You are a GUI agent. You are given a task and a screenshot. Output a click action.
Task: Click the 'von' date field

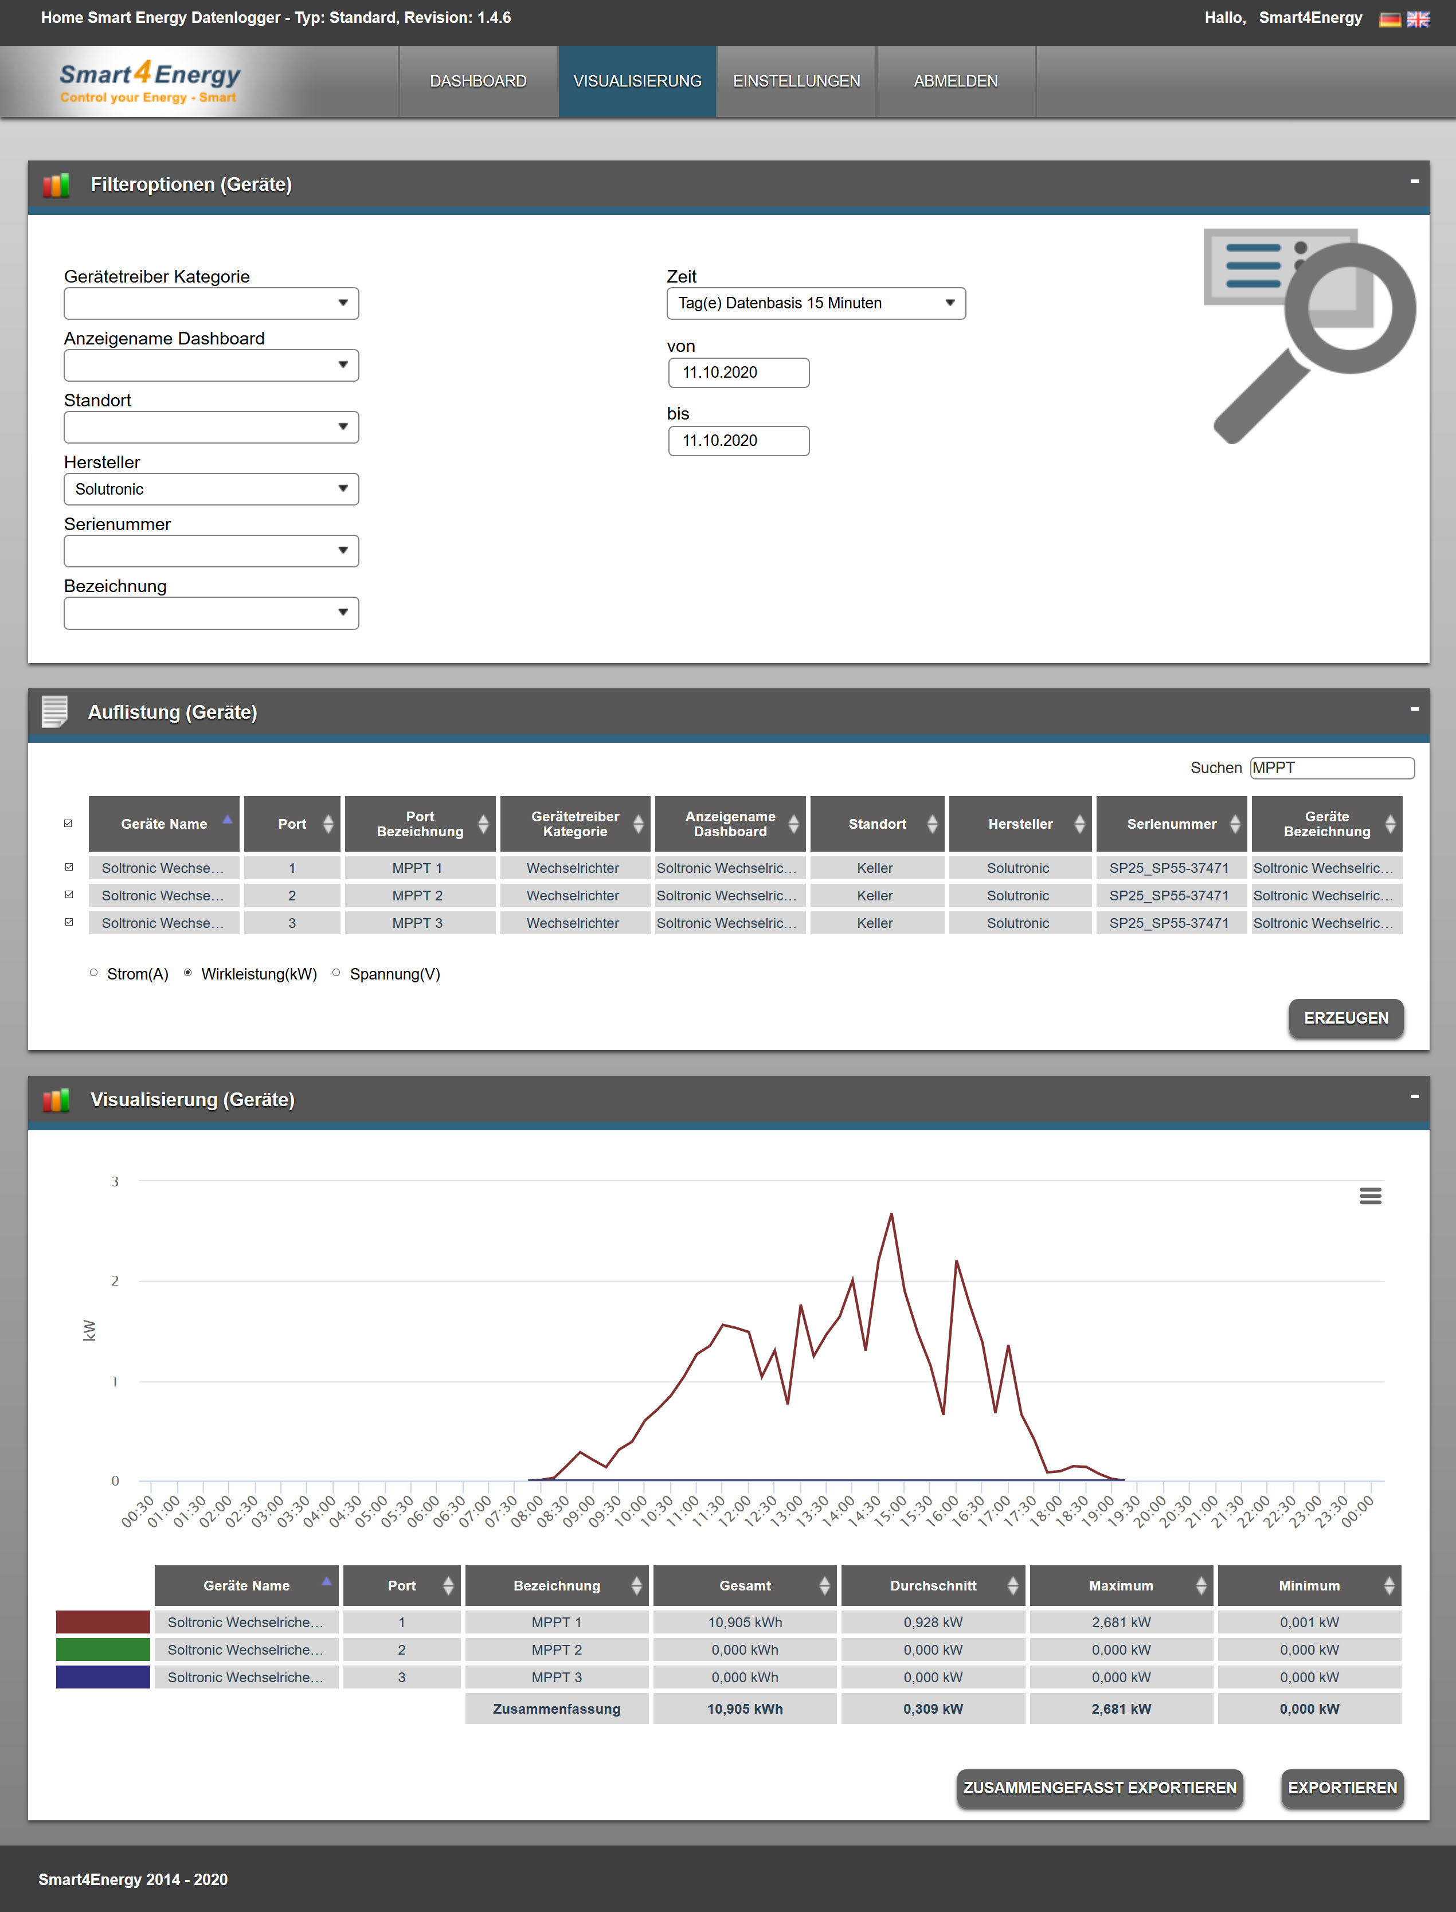pos(738,373)
